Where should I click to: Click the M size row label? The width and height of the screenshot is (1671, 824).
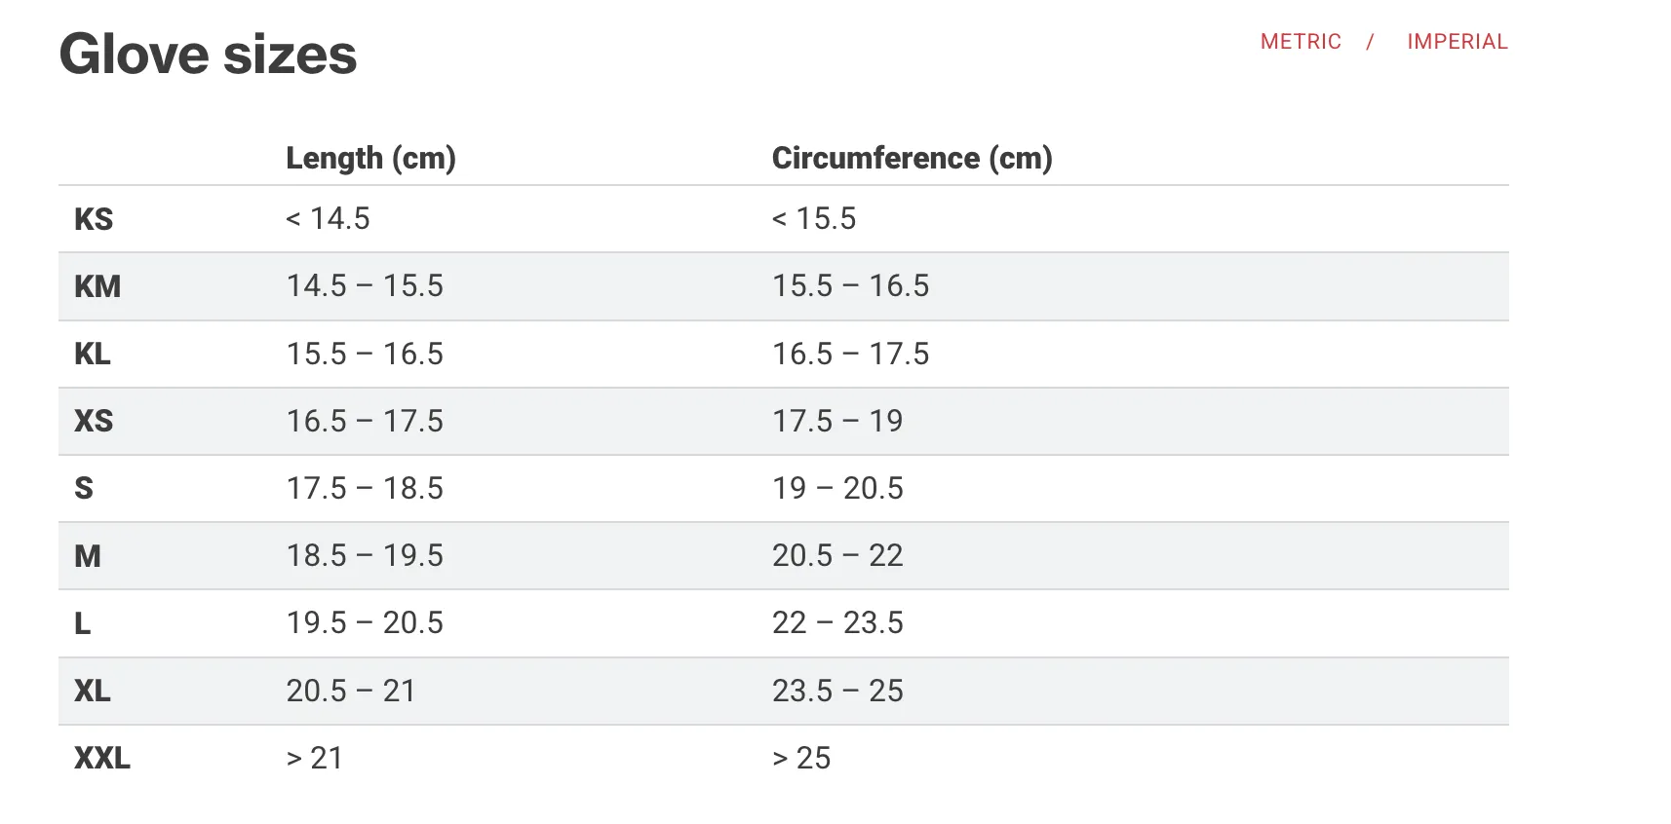[x=88, y=556]
